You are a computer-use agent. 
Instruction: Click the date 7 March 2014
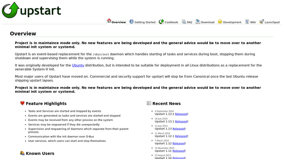(162, 140)
